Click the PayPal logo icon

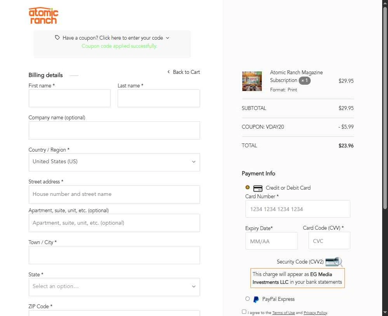(256, 299)
